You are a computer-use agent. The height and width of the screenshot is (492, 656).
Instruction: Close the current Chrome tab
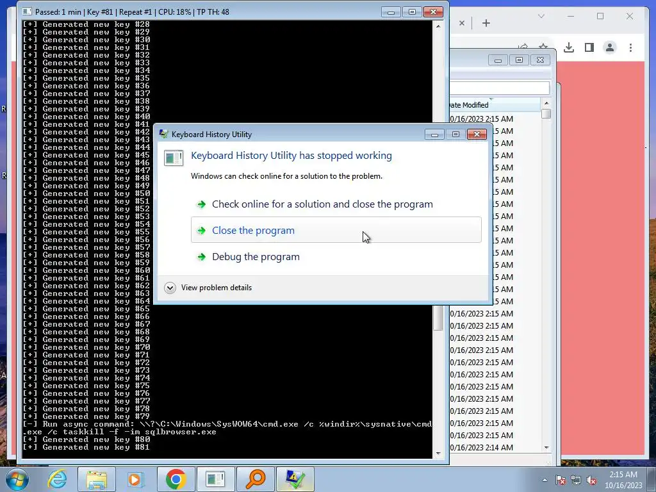(x=462, y=24)
